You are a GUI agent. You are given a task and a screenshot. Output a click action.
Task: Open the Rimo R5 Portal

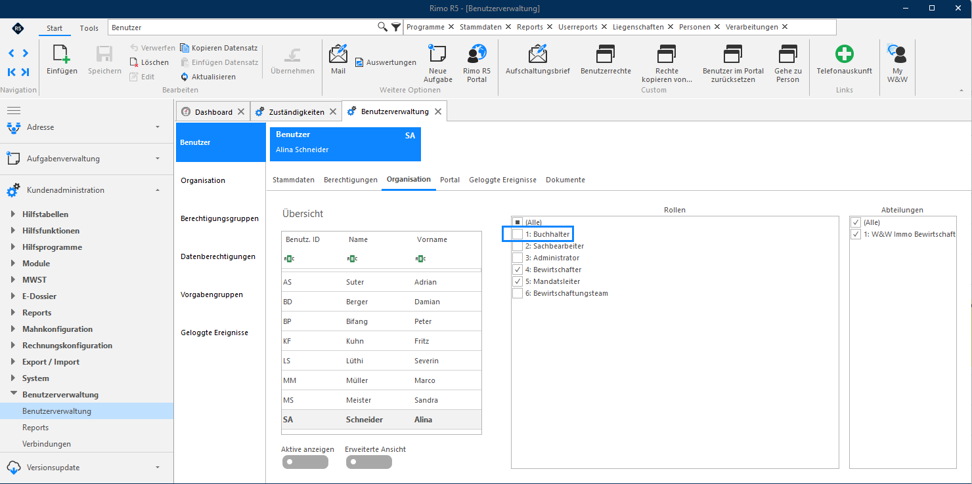pyautogui.click(x=477, y=64)
